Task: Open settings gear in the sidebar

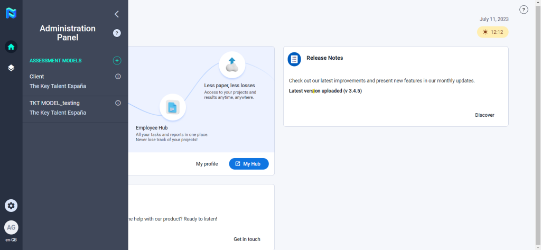Action: (x=11, y=206)
